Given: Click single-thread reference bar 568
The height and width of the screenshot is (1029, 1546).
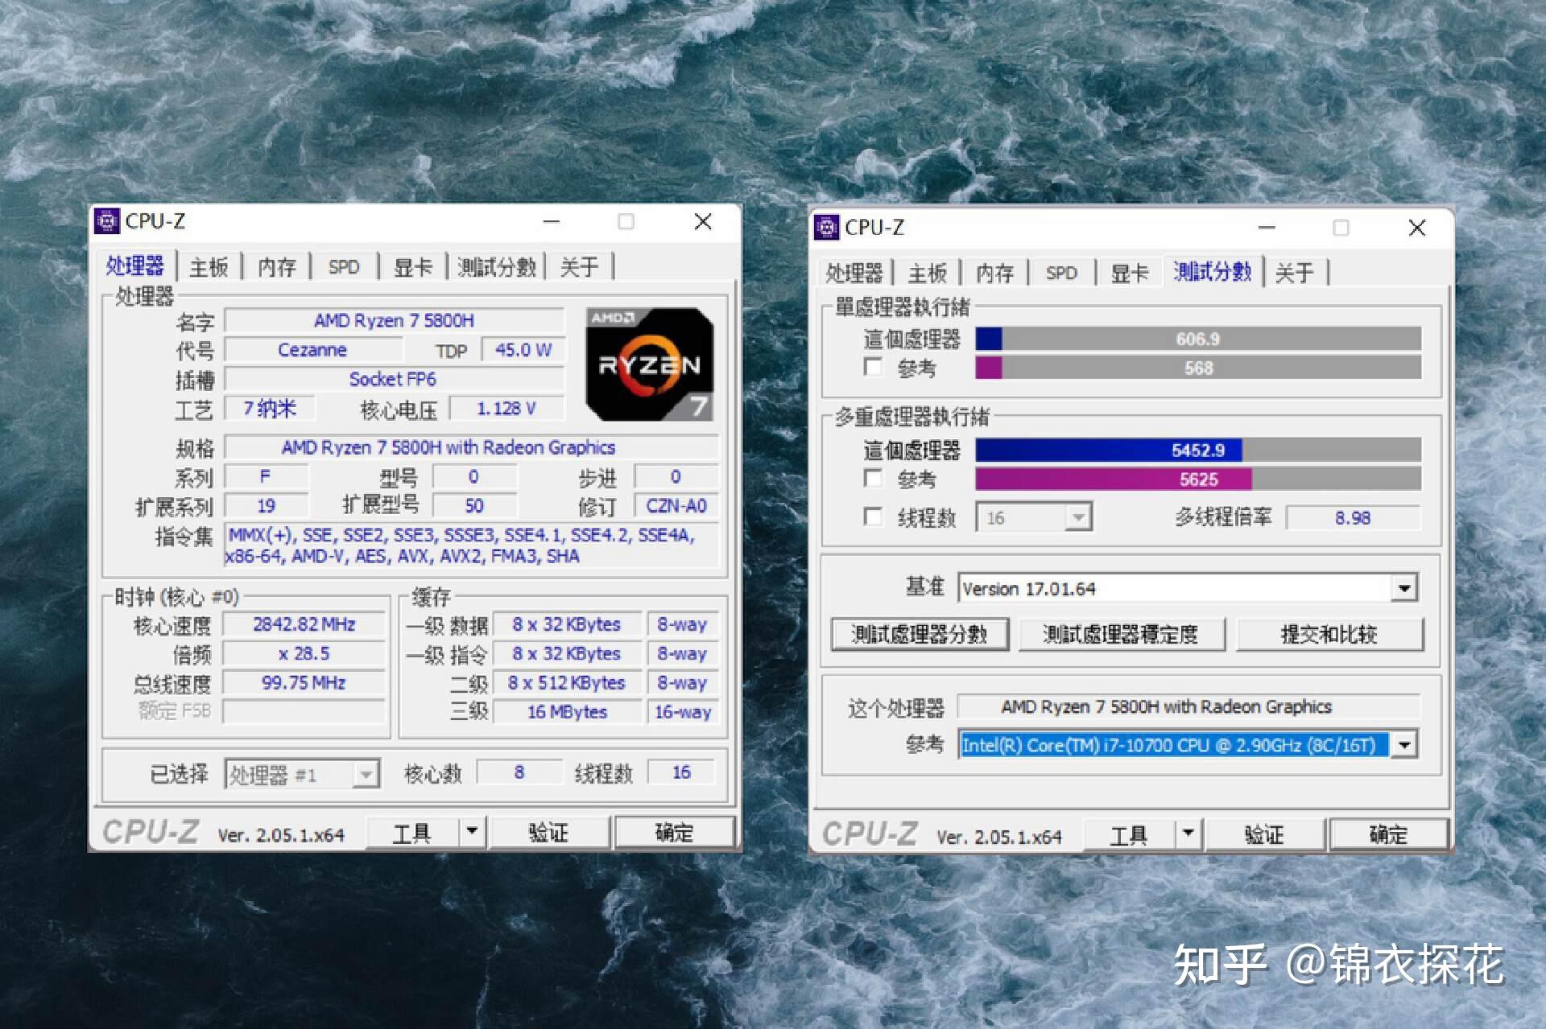Looking at the screenshot, I should coord(1198,368).
